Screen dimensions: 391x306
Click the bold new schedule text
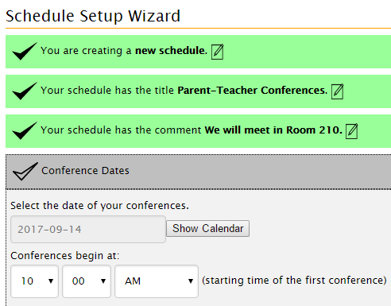pyautogui.click(x=171, y=51)
